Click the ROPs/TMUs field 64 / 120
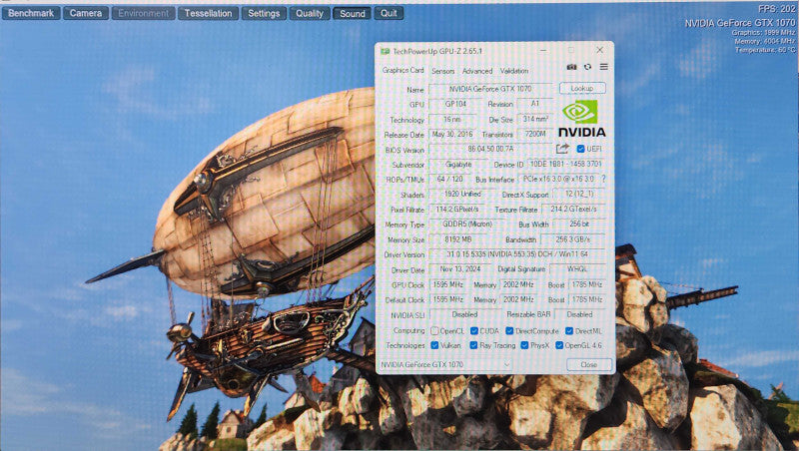 pos(450,180)
